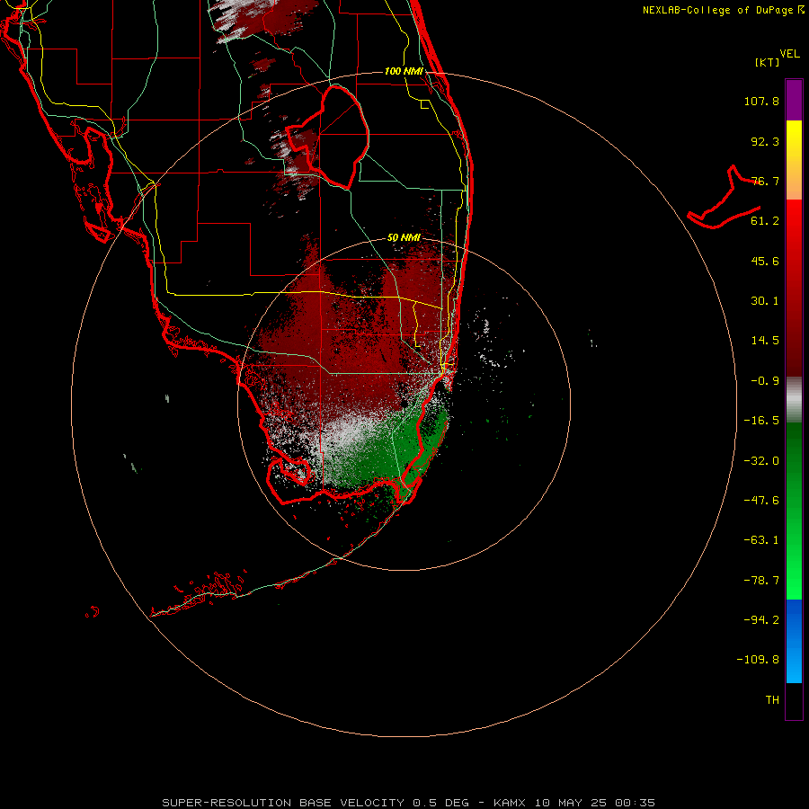
Task: Click the gray near-zero segment of the color bar
Action: point(794,400)
